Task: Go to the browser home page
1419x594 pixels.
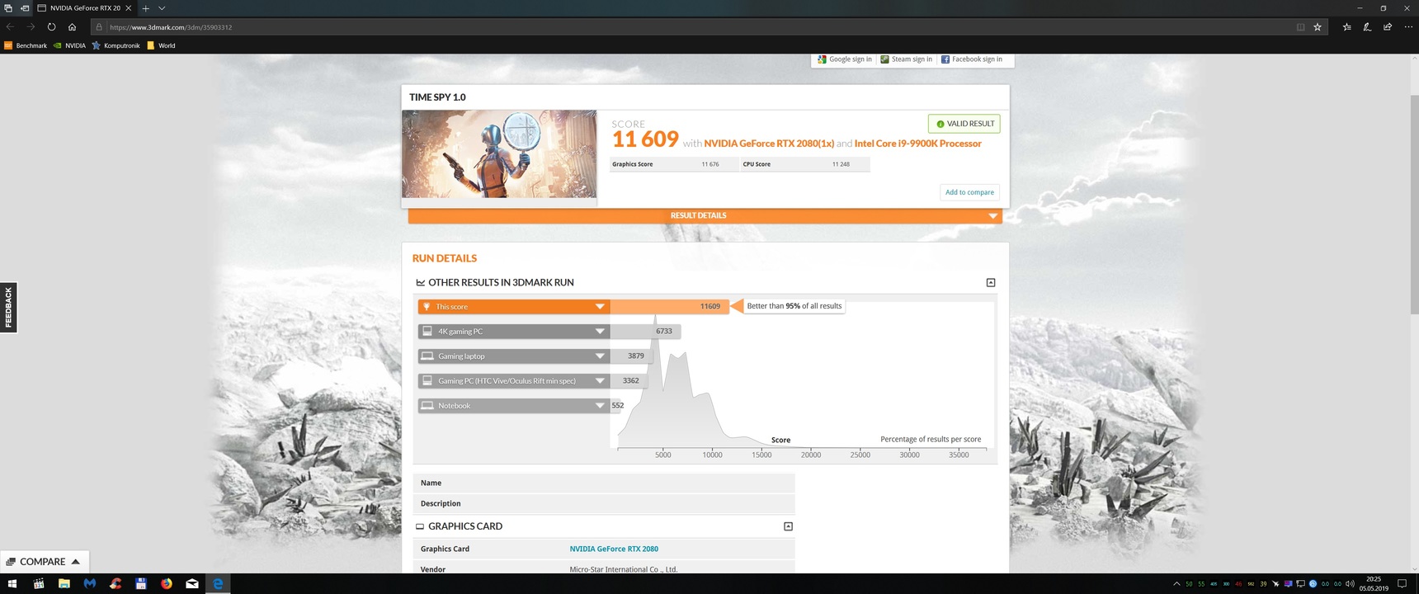Action: click(x=72, y=26)
